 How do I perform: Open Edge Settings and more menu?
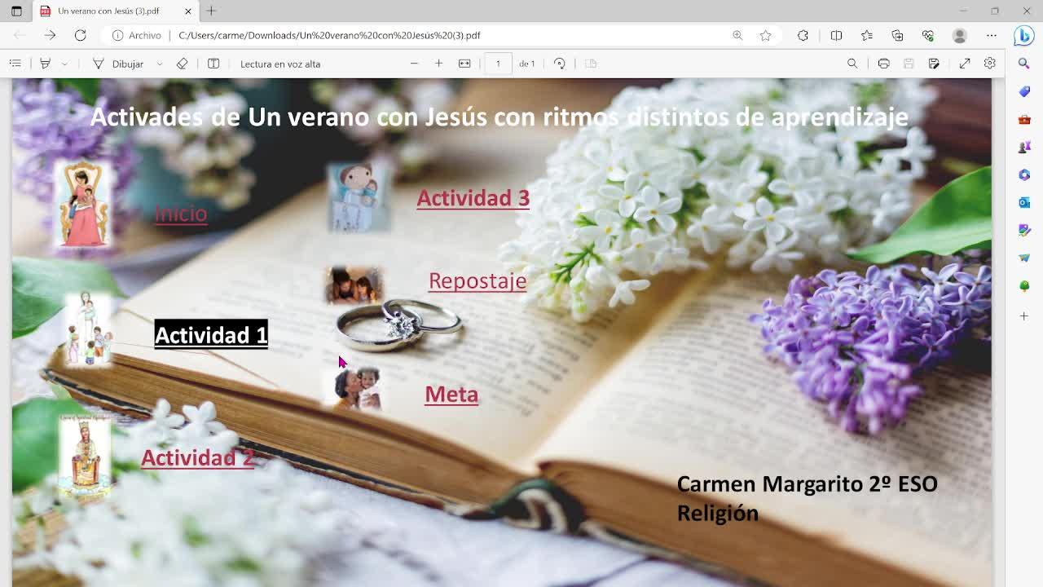coord(991,35)
